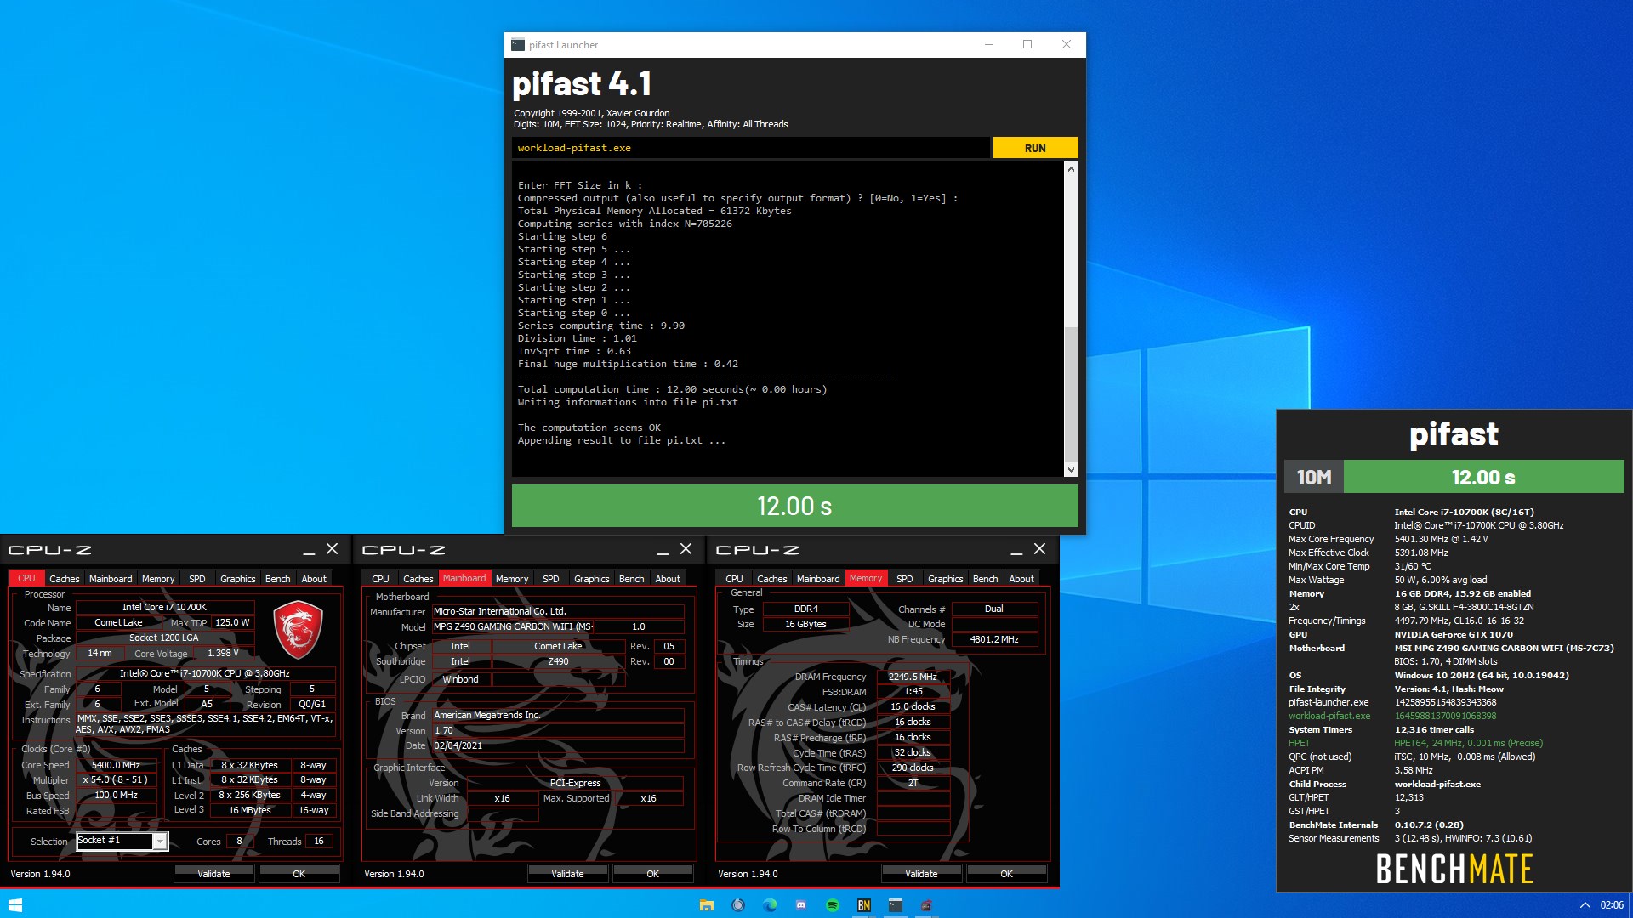The image size is (1633, 918).
Task: Select the CPU tab in first CPU-Z window
Action: tap(27, 578)
